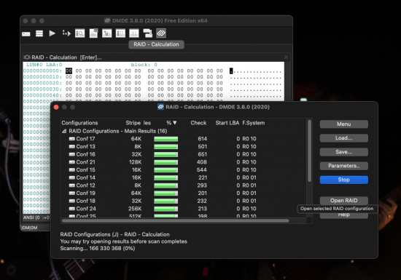
Task: Click stripe size 256K in Conf 24 row
Action: coord(135,209)
